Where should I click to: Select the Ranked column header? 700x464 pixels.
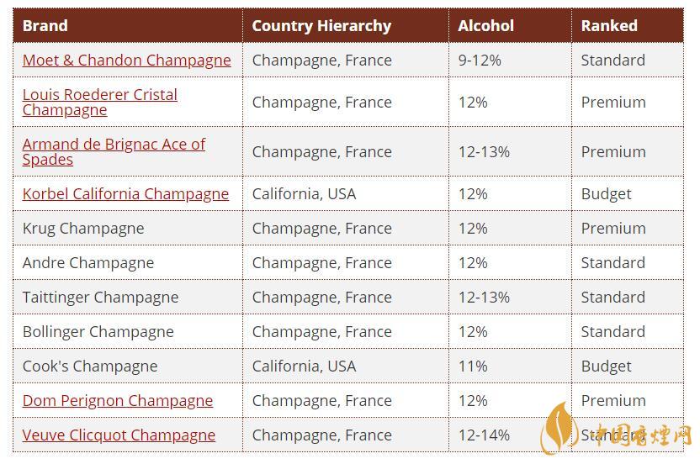tap(609, 25)
